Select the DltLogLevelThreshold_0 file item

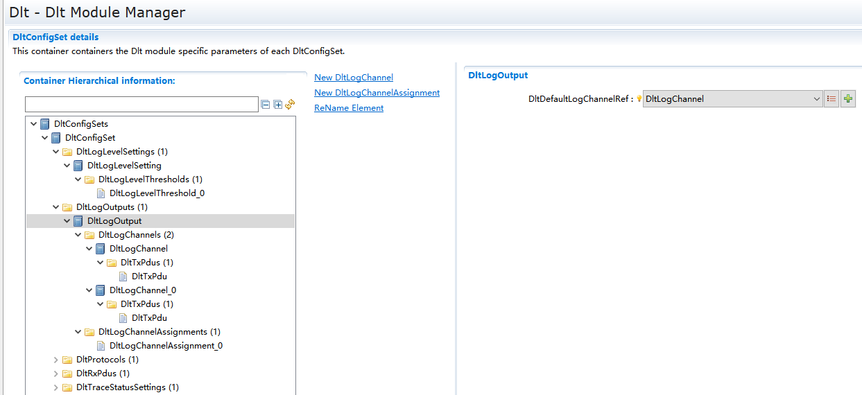tap(157, 193)
